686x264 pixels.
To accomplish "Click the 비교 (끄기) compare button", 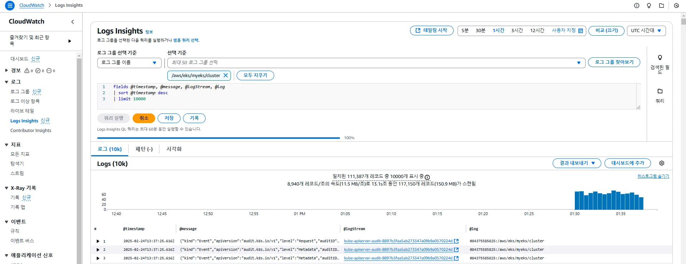I will point(606,31).
